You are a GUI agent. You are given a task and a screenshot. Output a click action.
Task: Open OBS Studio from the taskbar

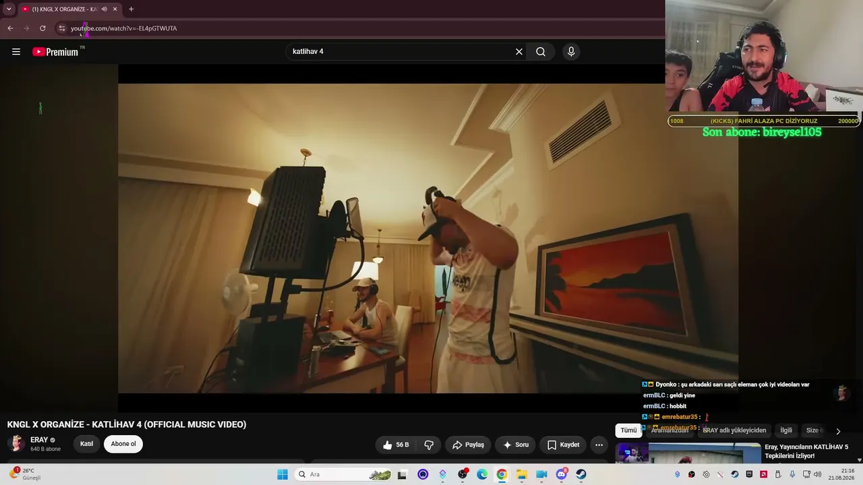[x=463, y=474]
